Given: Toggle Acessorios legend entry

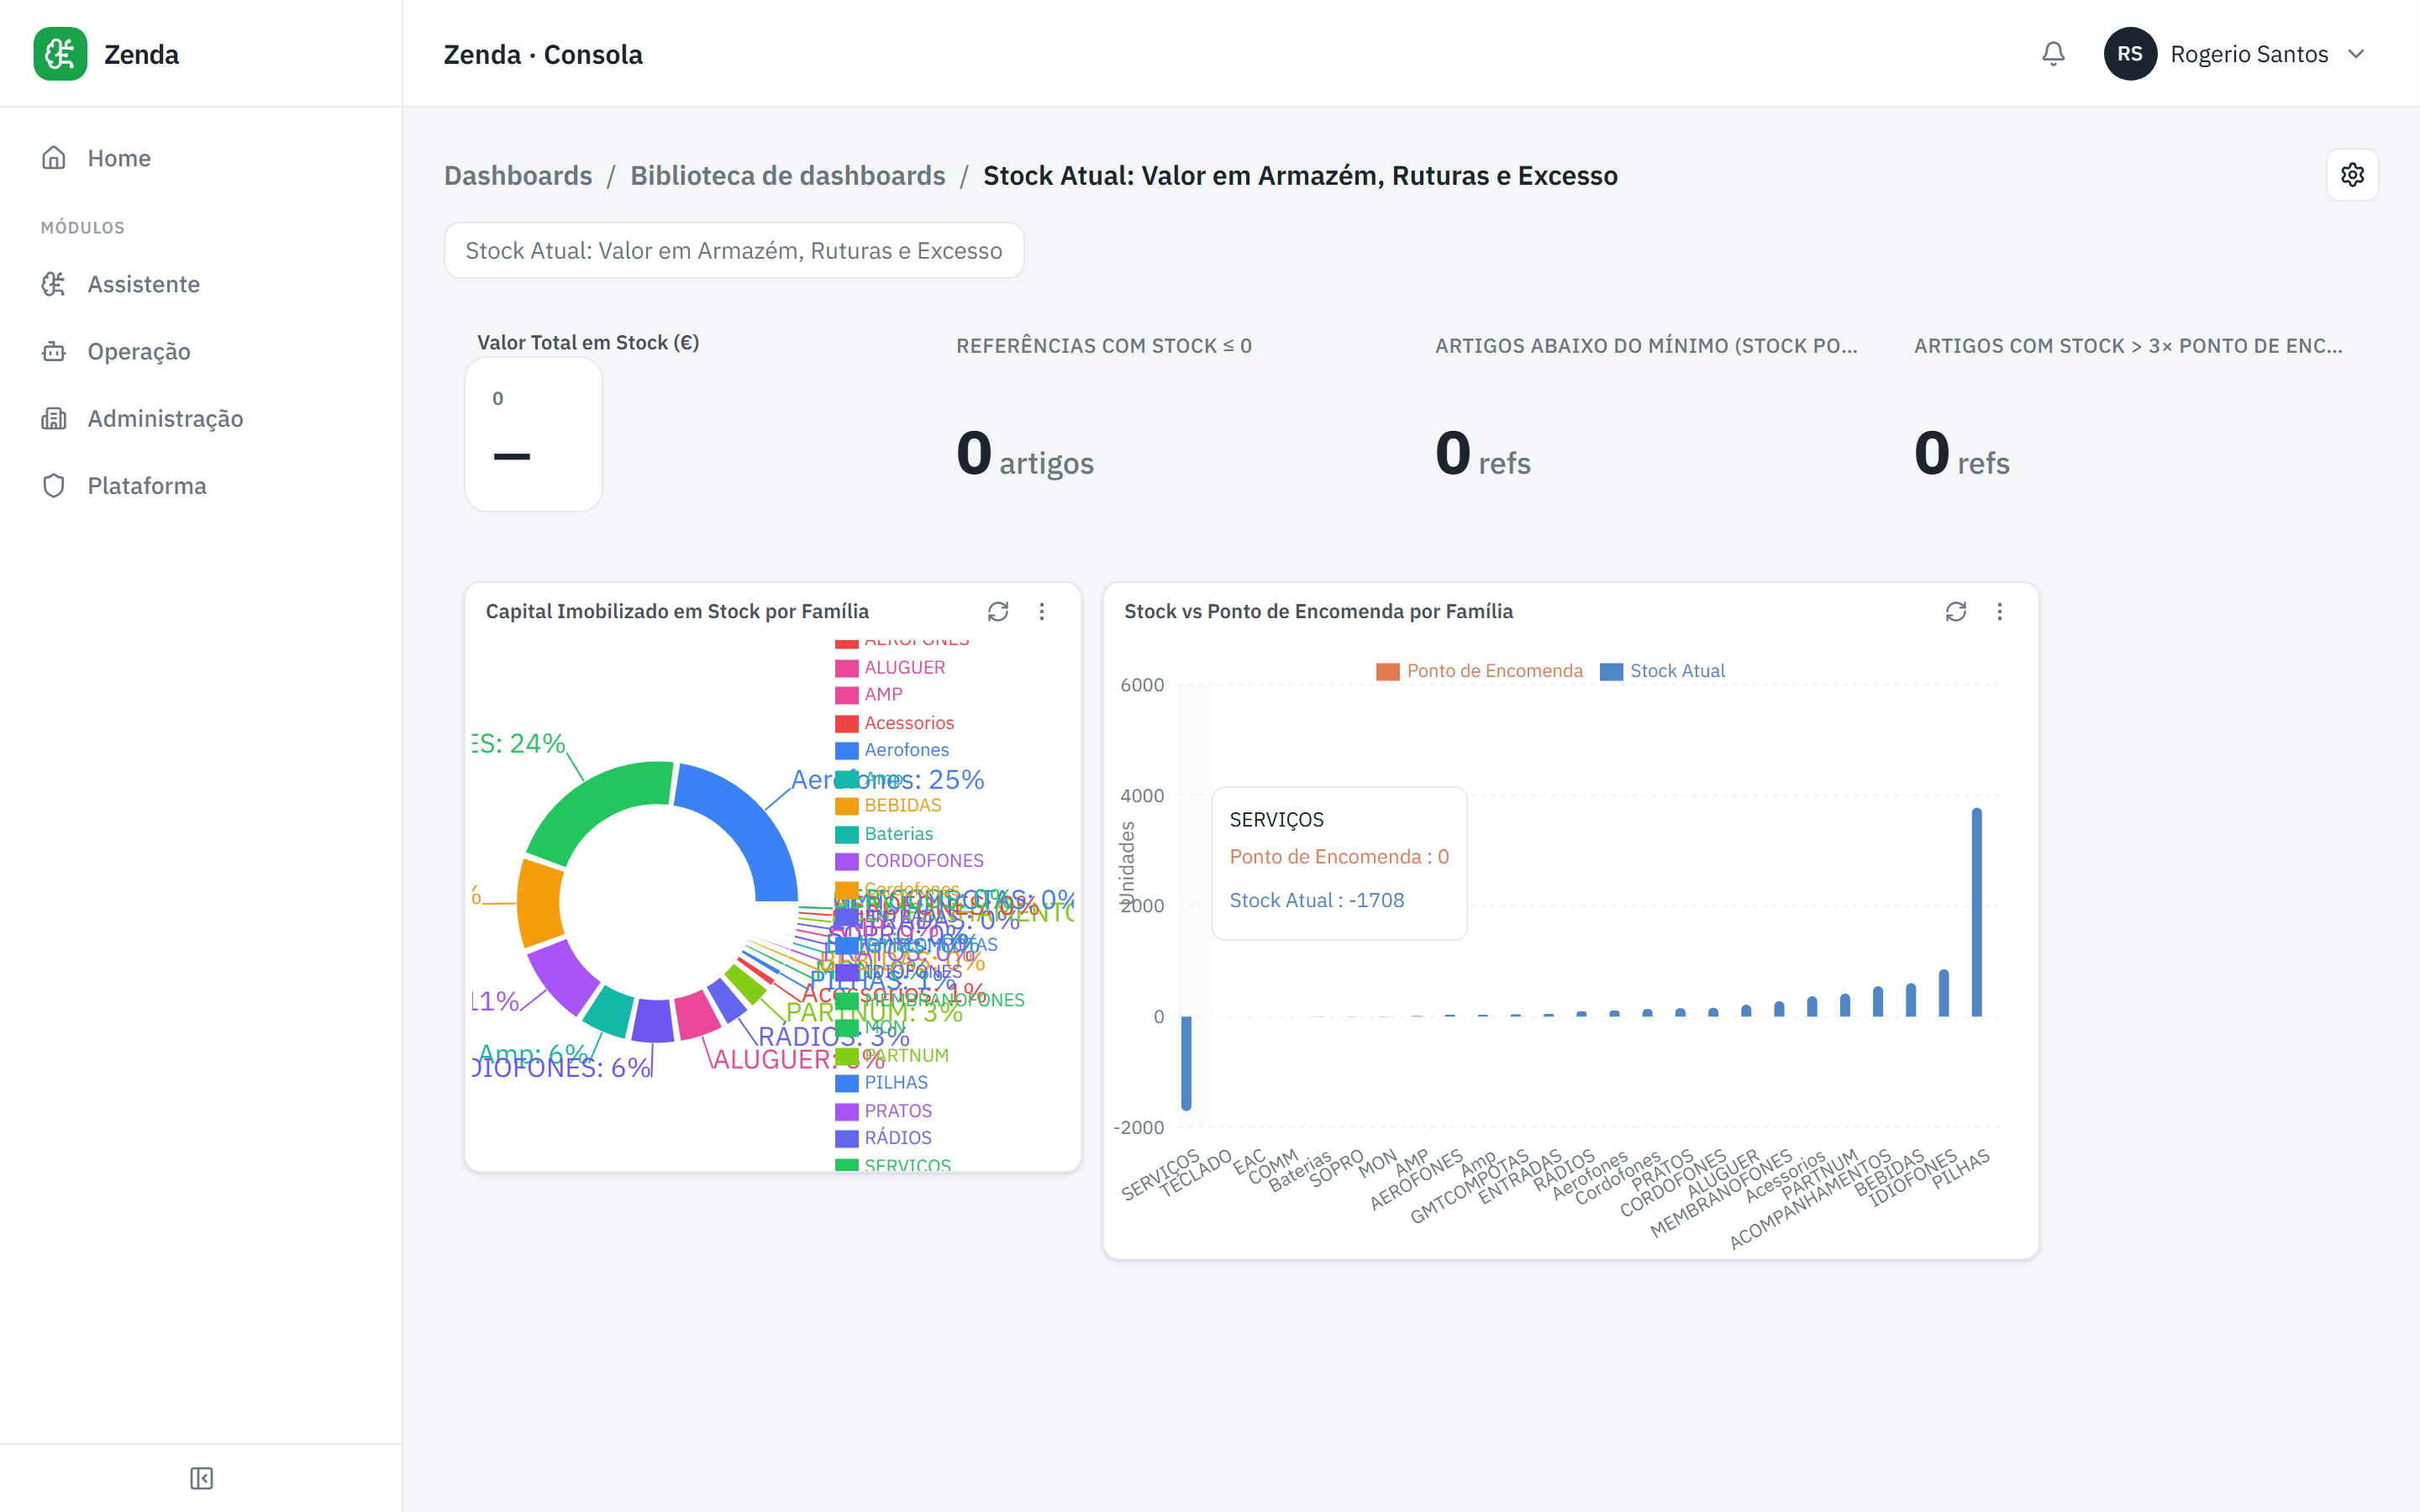Looking at the screenshot, I should (895, 723).
